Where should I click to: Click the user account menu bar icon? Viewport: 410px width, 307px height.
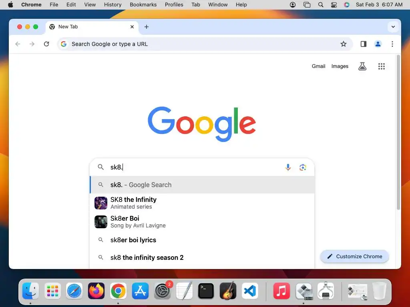(293, 5)
